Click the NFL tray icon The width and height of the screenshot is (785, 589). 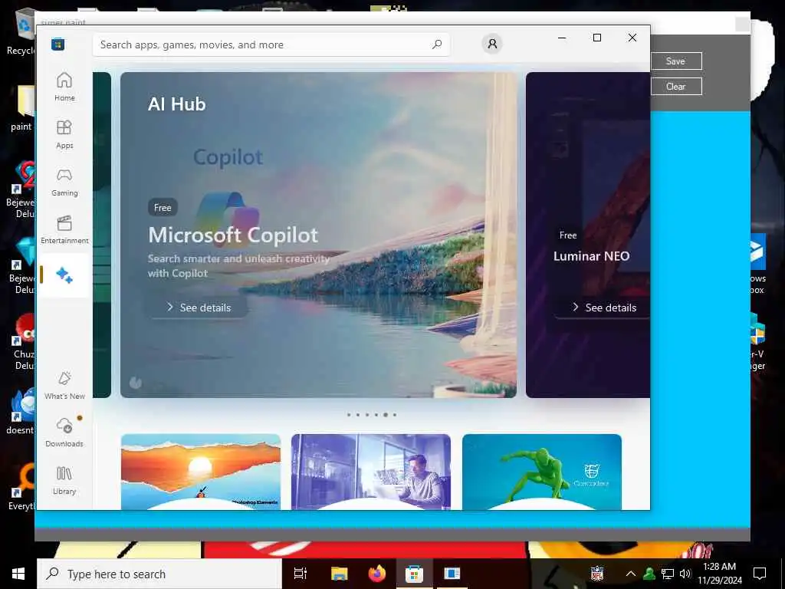point(596,574)
